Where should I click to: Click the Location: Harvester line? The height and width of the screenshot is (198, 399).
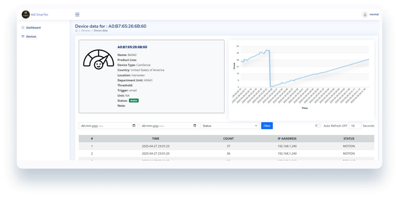coord(131,75)
